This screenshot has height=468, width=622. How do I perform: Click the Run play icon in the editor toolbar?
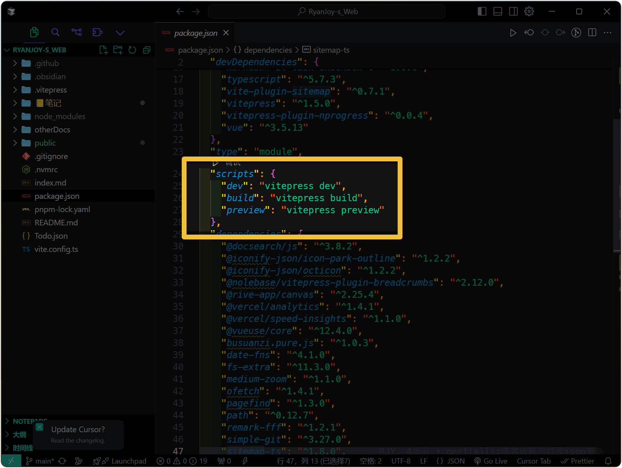click(513, 33)
